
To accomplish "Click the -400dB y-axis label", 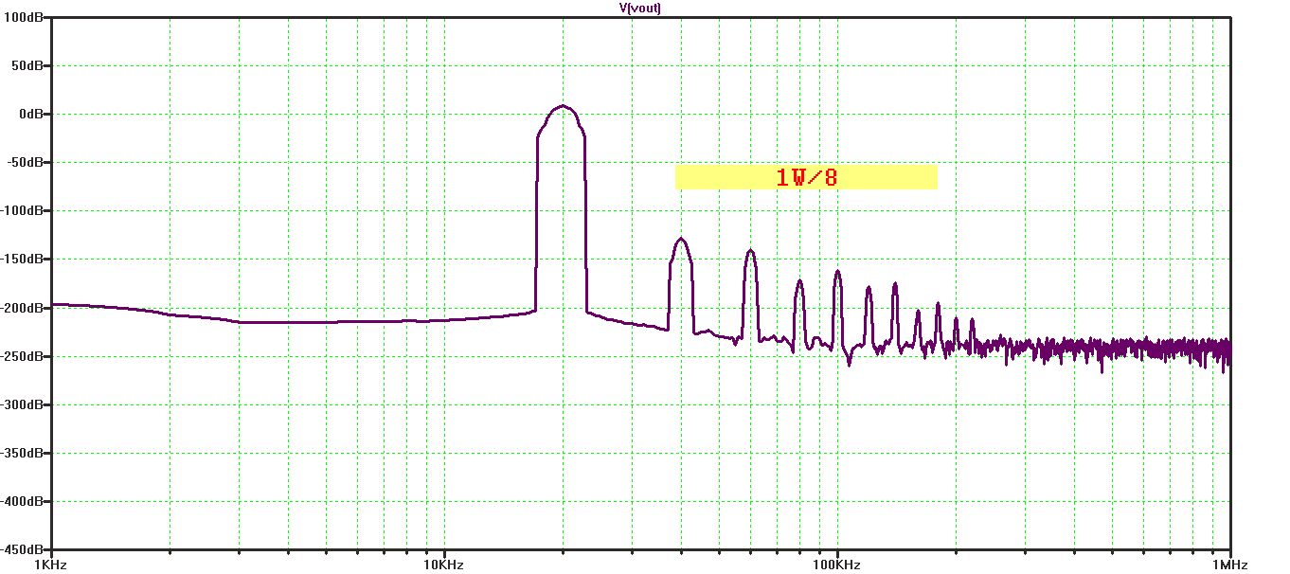I will pos(23,501).
